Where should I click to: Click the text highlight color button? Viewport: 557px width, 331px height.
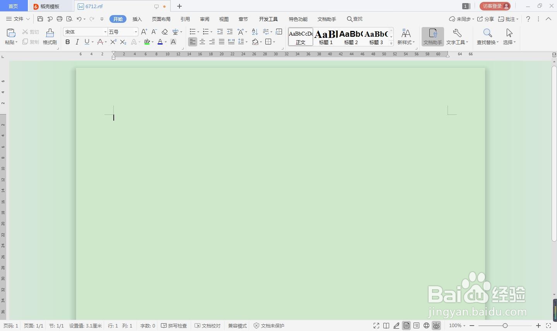click(x=147, y=42)
